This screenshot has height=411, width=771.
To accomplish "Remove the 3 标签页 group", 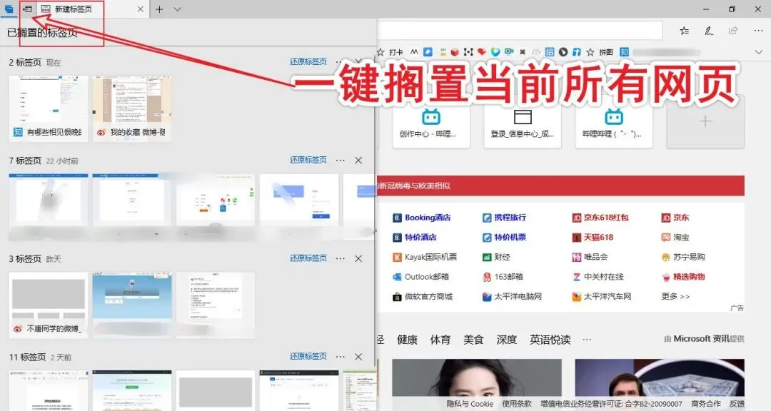I will (358, 258).
